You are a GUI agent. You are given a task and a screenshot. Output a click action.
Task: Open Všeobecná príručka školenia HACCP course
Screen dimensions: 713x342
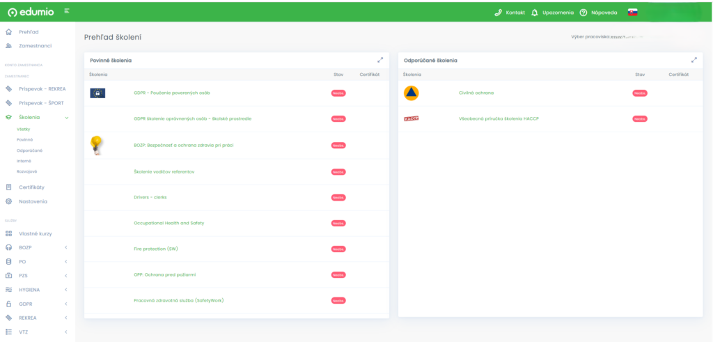pos(499,118)
